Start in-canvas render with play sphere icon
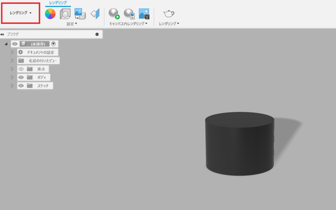This screenshot has width=336, height=210. coord(114,14)
